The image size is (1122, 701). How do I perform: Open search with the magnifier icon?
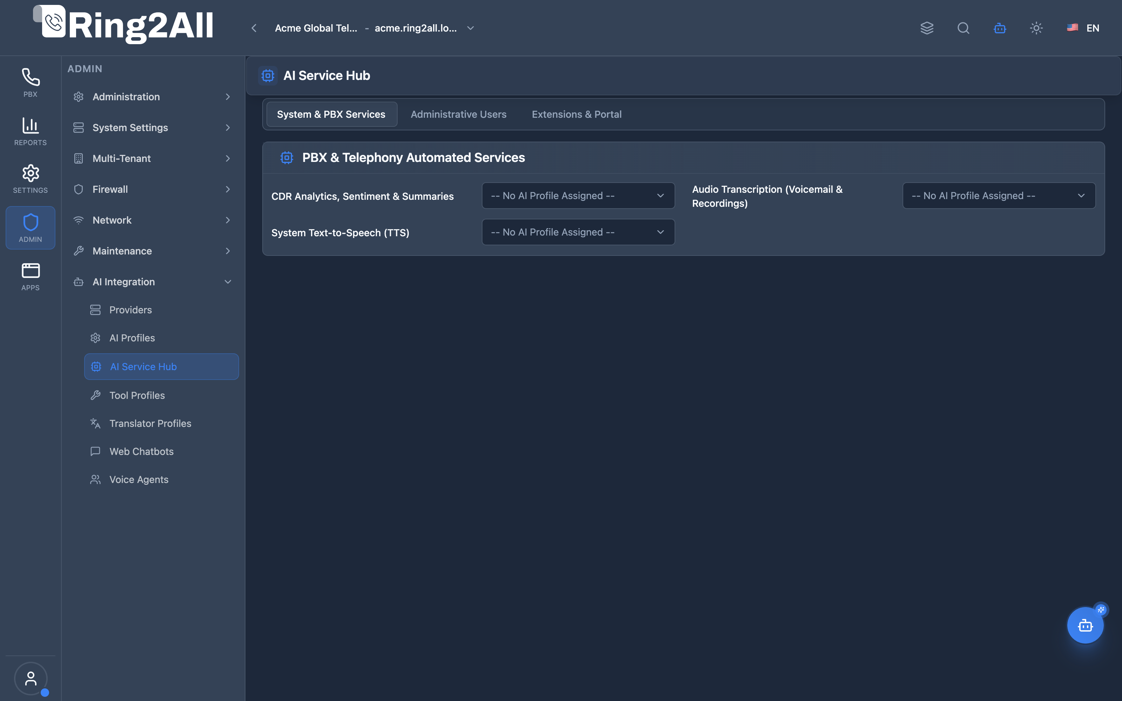click(x=963, y=28)
